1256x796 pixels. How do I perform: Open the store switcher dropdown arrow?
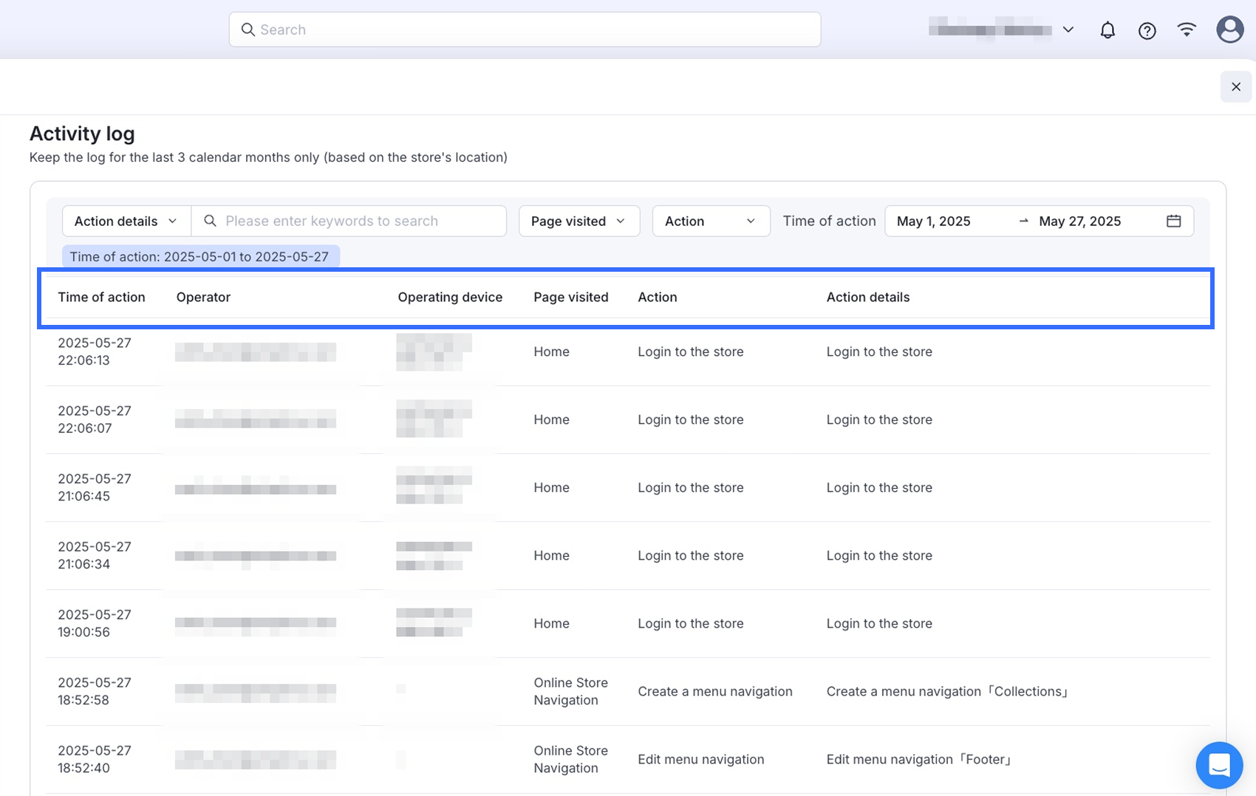click(1068, 30)
